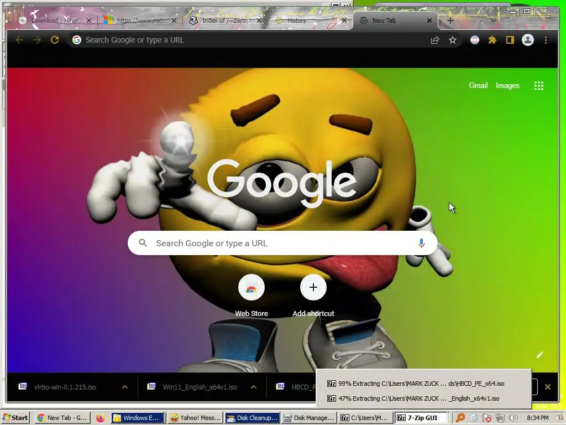The width and height of the screenshot is (566, 425).
Task: Start voice search with microphone icon
Action: [421, 243]
